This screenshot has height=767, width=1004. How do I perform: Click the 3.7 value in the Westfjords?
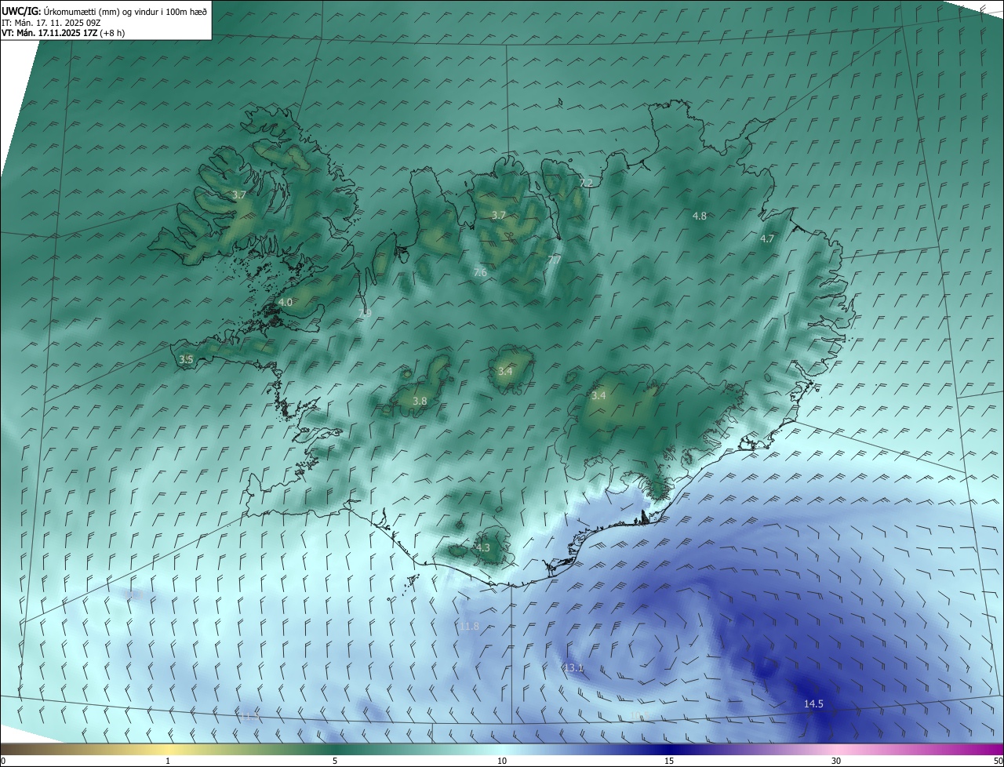[239, 194]
